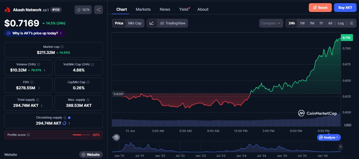The image size is (359, 159).
Task: Select the All time range
Action: 330,23
